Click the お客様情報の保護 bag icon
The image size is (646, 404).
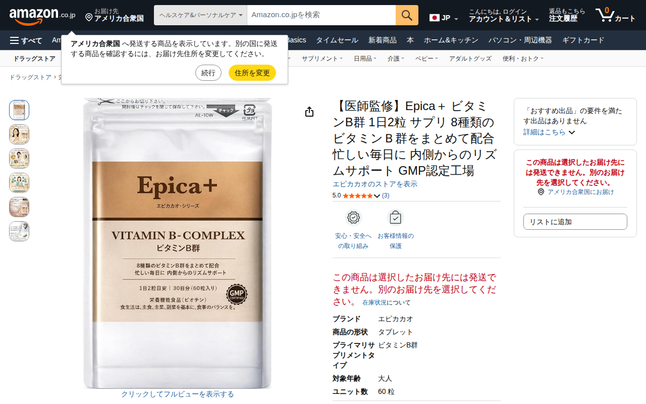tap(395, 218)
